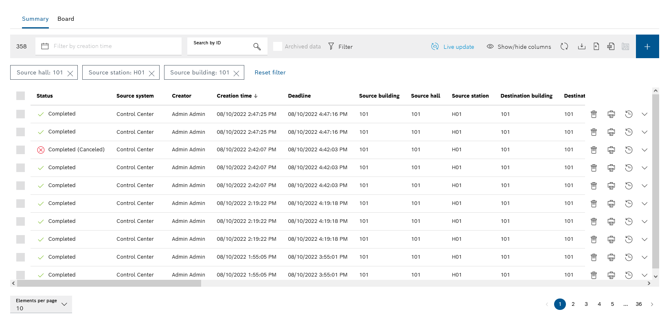Delete the Completed (Canceled) row with trash icon
Viewport: 662px width, 316px height.
click(x=594, y=150)
